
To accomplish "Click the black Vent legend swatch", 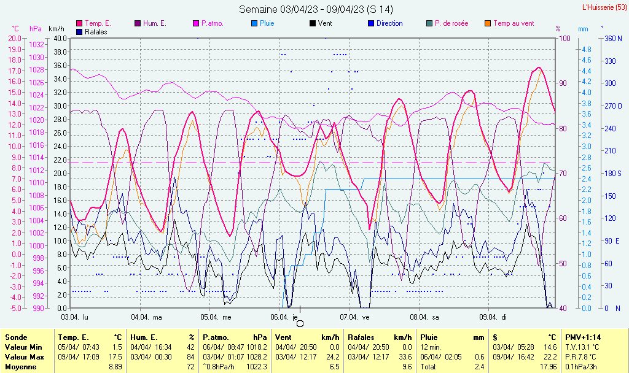I will (x=313, y=23).
